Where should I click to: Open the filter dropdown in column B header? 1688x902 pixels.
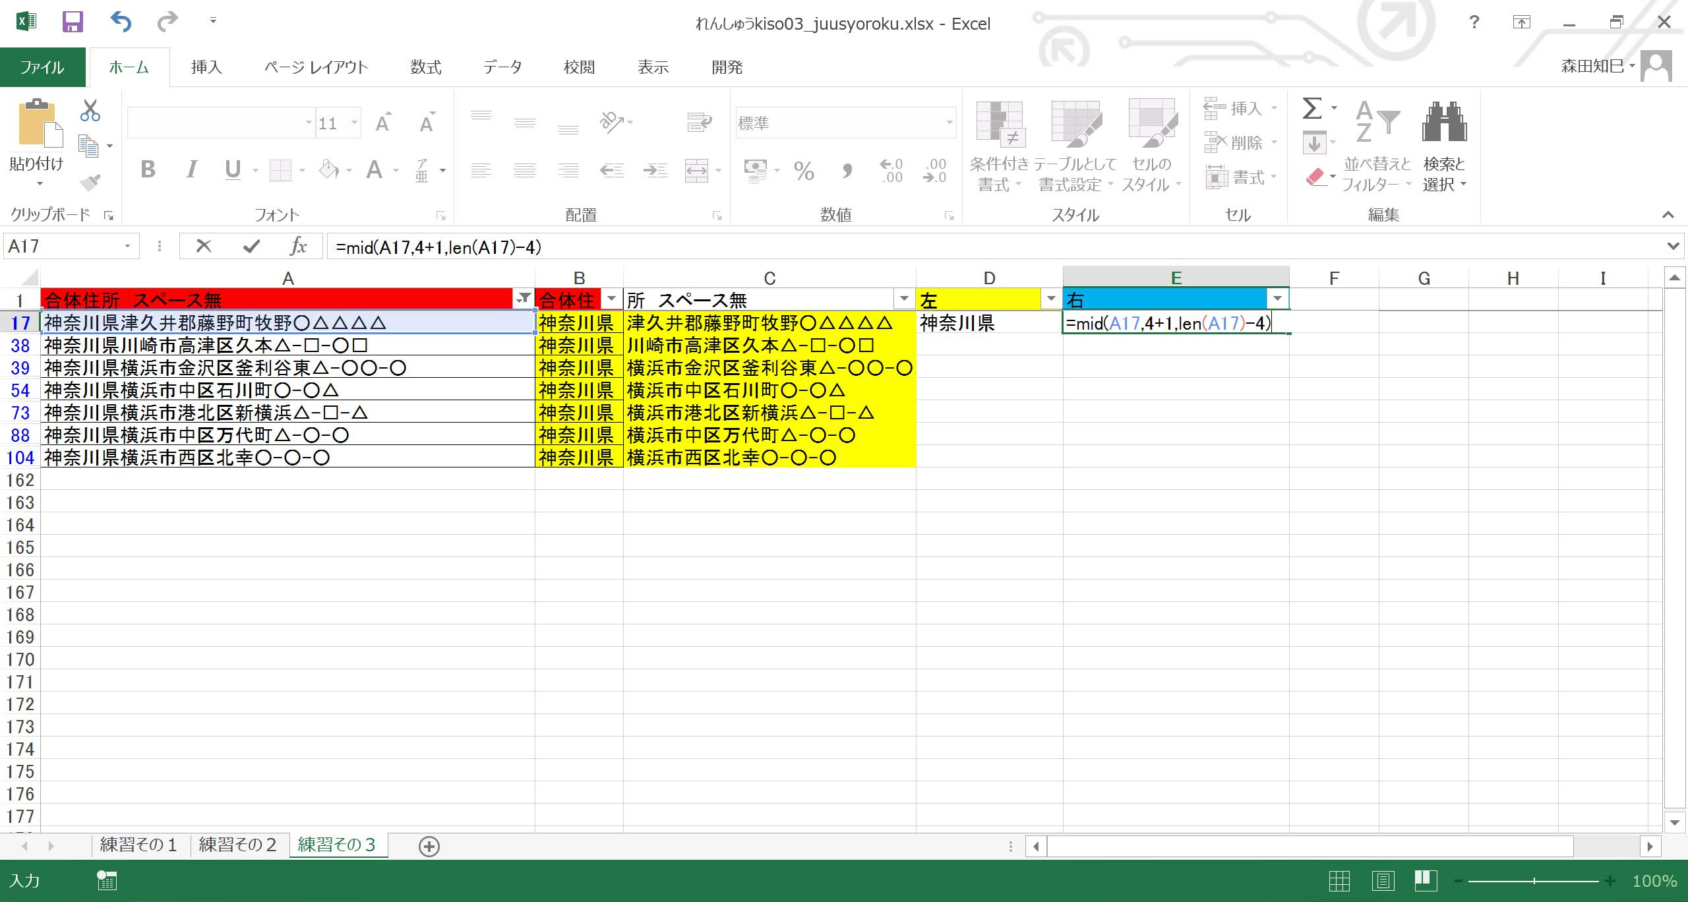pos(612,299)
